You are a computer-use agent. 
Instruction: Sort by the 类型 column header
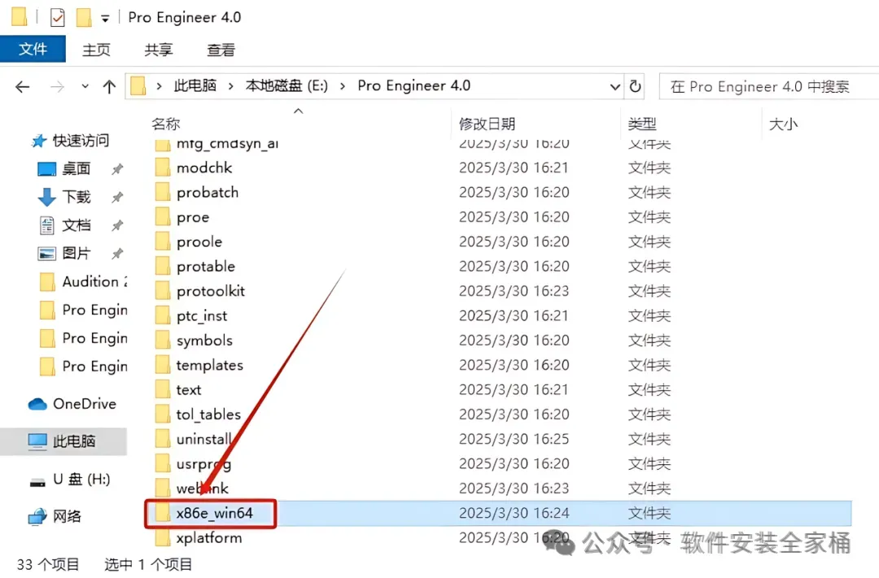coord(642,124)
